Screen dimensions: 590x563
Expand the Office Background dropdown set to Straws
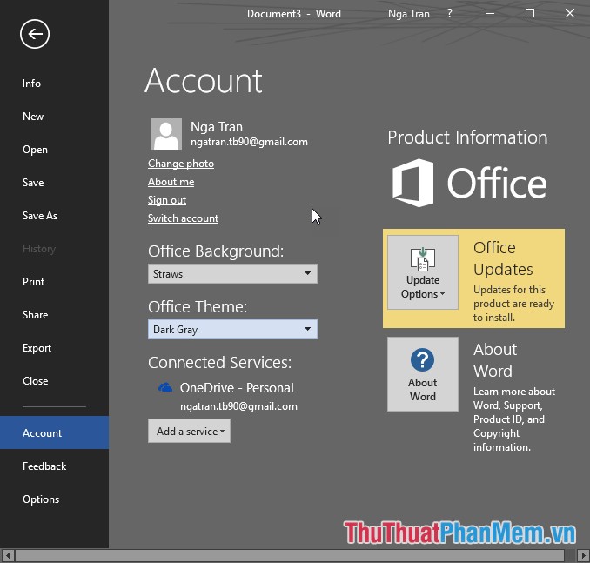[x=232, y=273]
